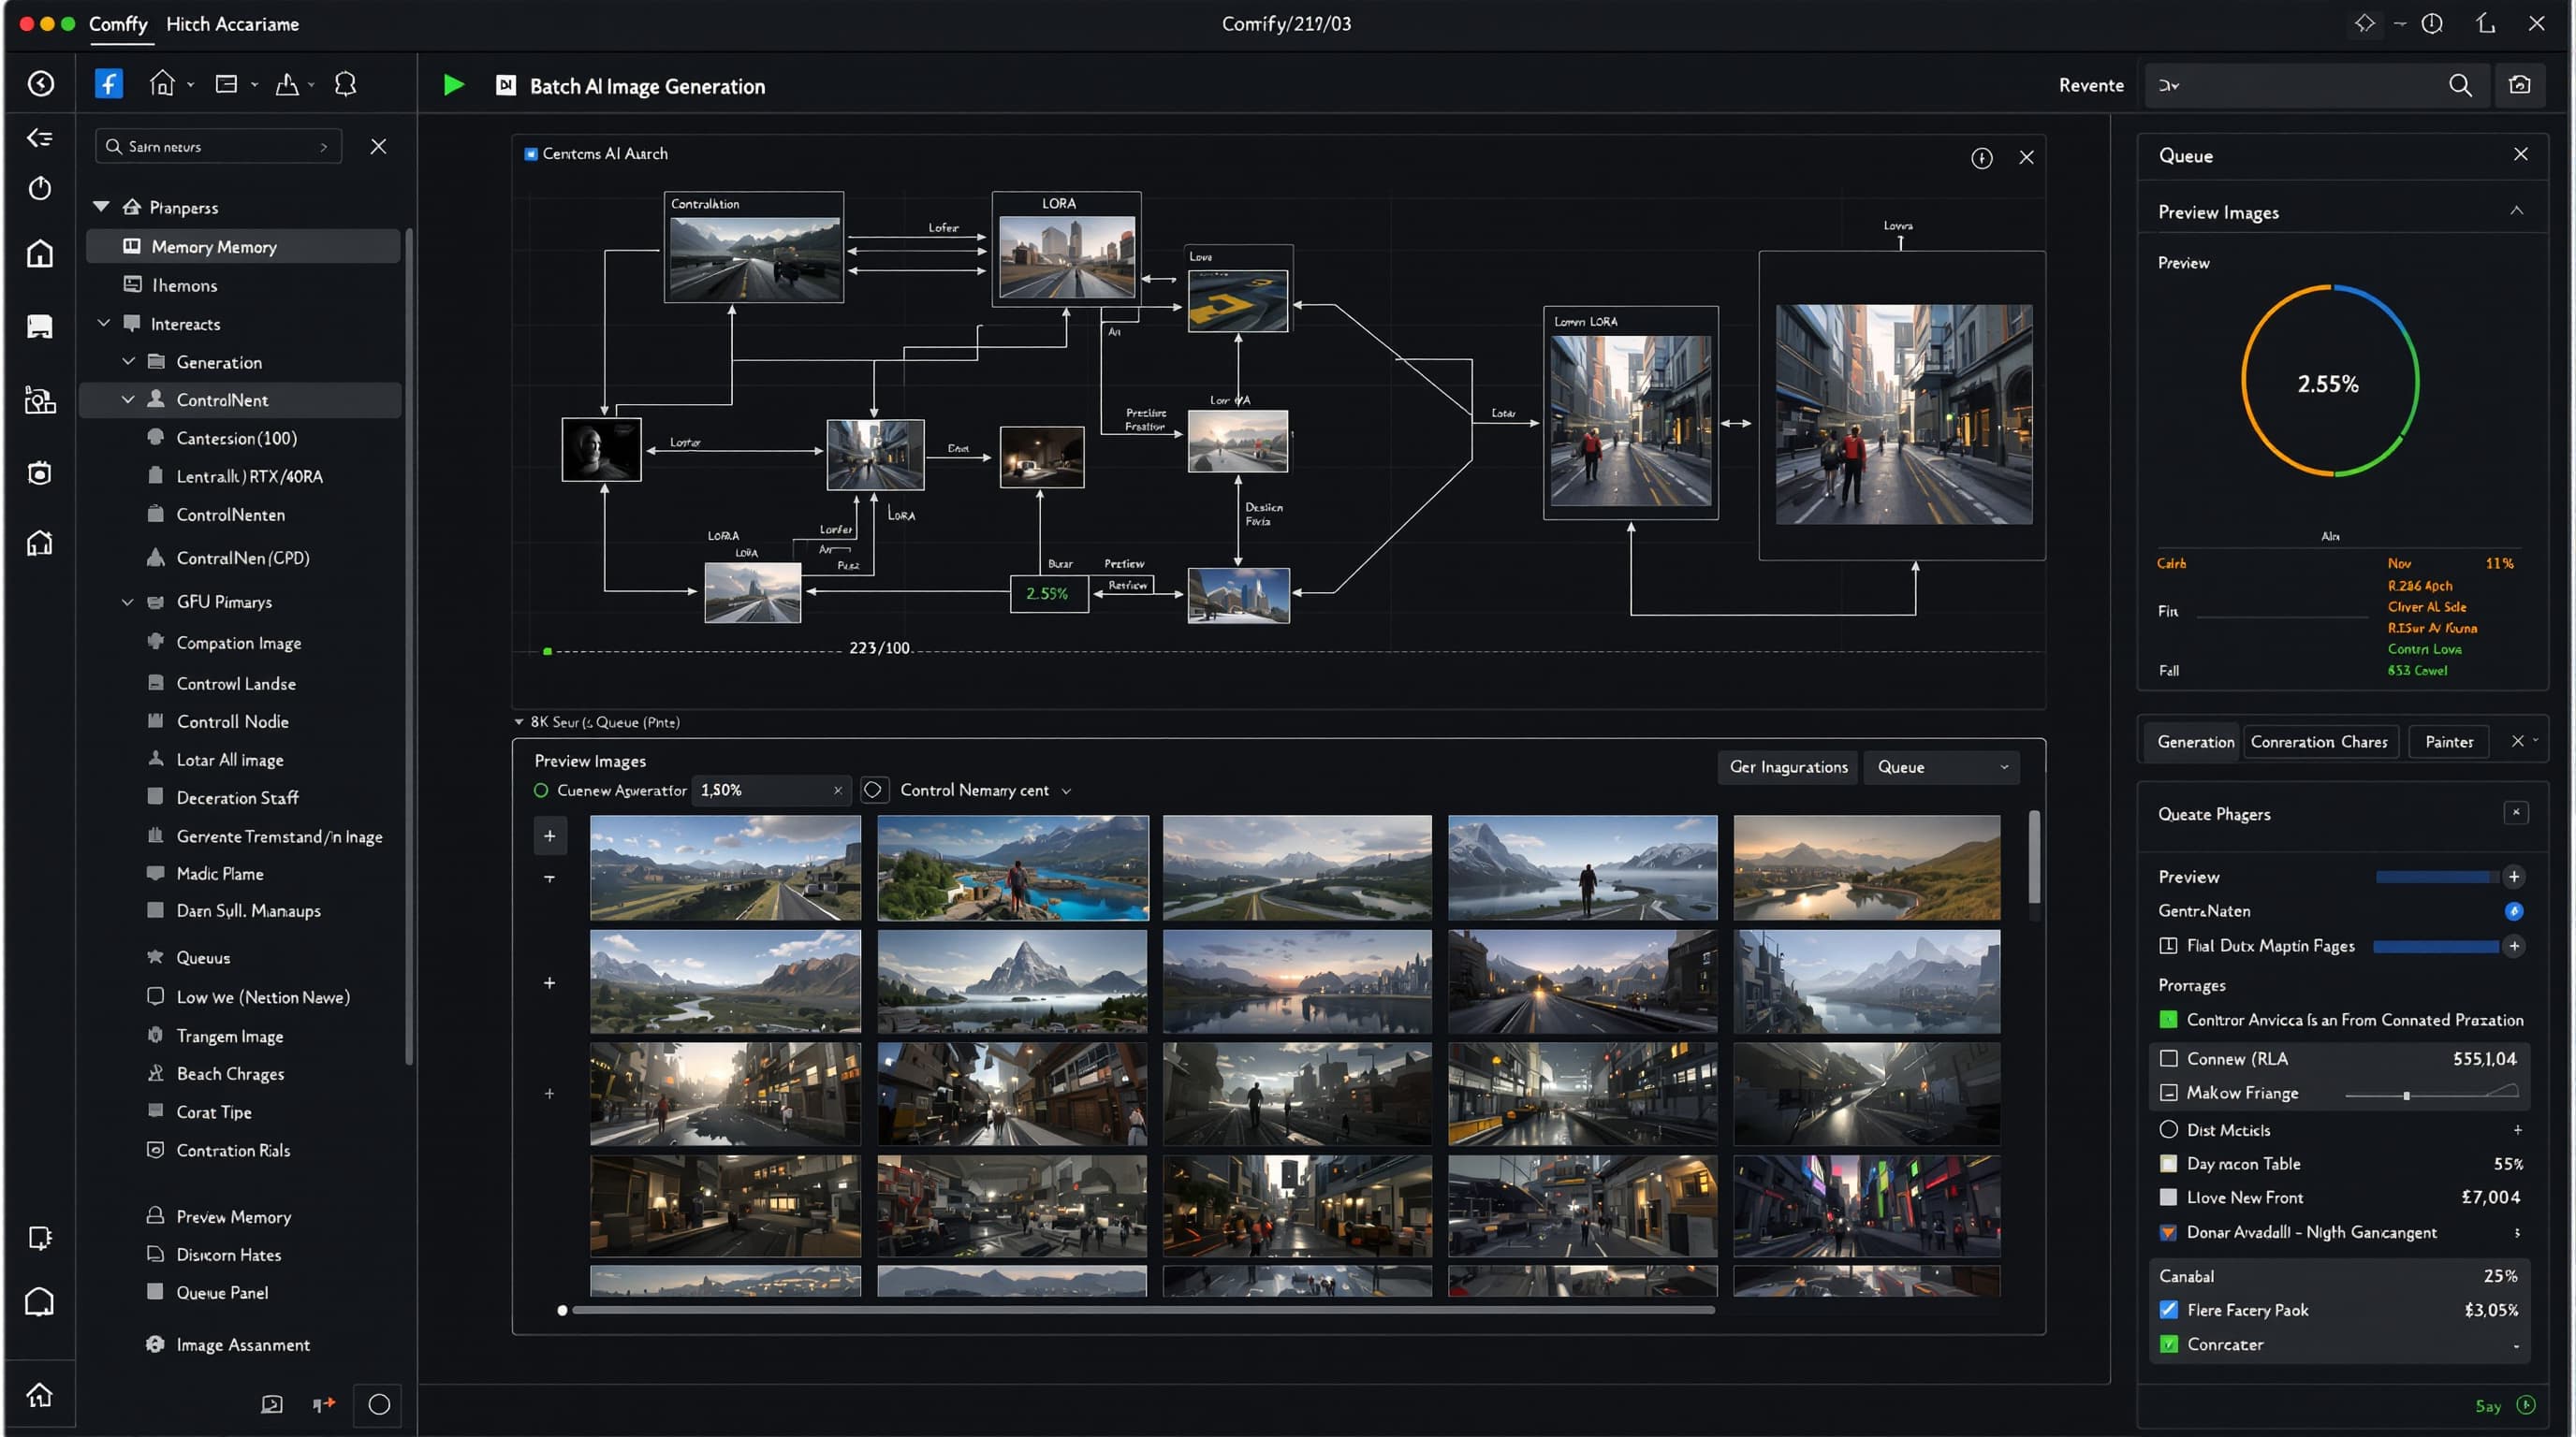Open the bell notifications icon in toolbar

click(x=345, y=85)
